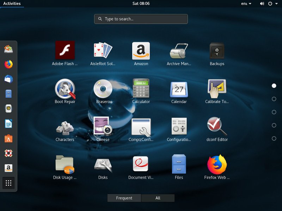Open the Amazon app in the grid
The image size is (282, 211).
coord(141,53)
